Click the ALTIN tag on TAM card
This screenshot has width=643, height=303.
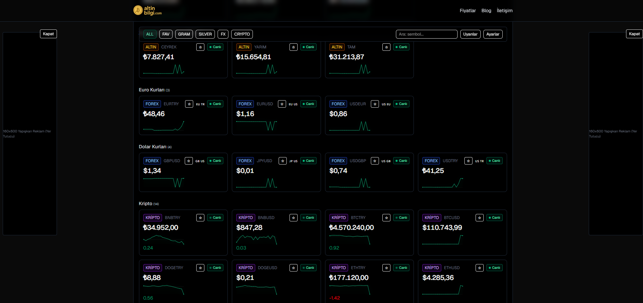(x=337, y=47)
